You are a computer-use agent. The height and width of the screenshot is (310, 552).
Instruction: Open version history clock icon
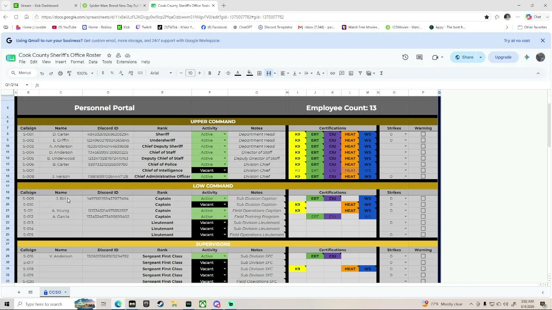pos(405,57)
